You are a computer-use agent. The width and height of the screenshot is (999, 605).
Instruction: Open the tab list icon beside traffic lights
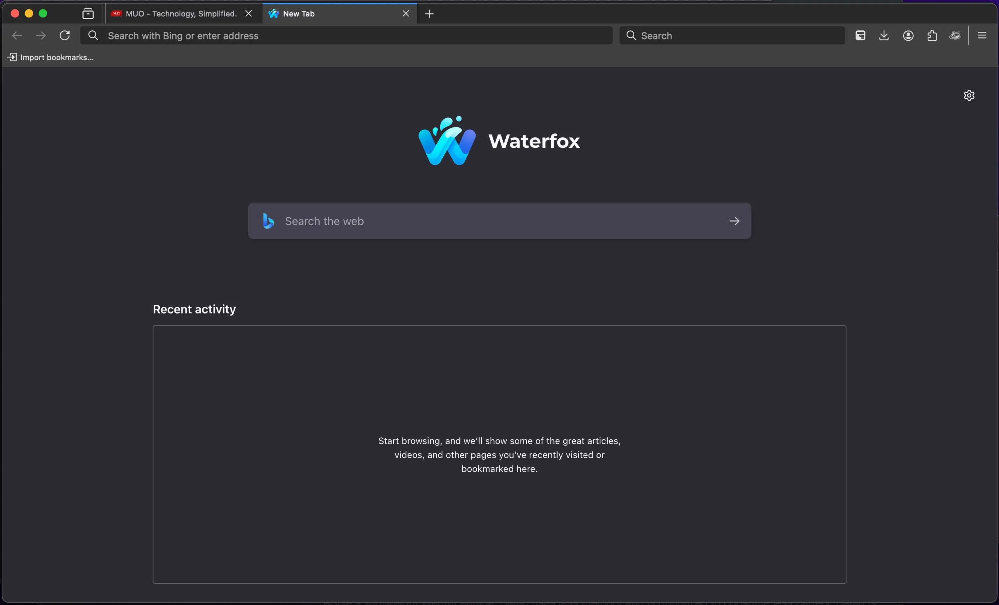coord(88,14)
